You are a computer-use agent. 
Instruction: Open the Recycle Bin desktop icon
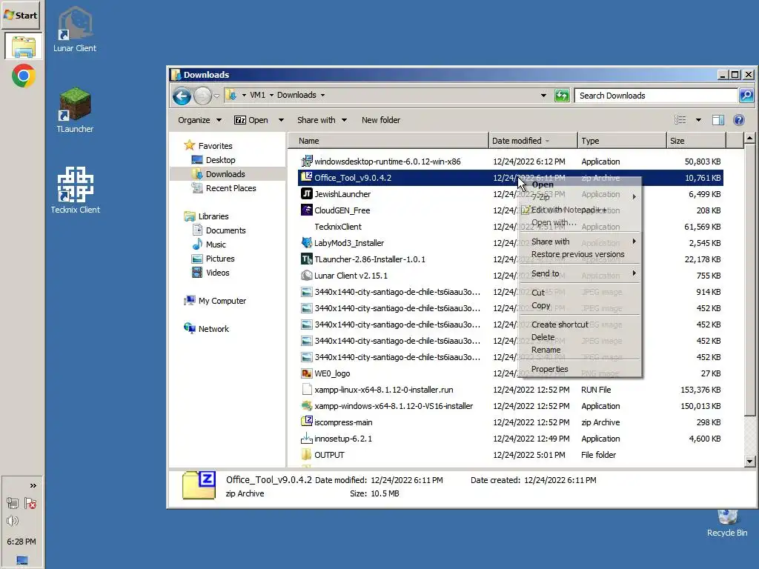coord(727,524)
